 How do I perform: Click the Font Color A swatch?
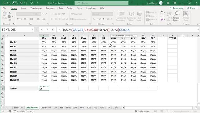coord(44,19)
